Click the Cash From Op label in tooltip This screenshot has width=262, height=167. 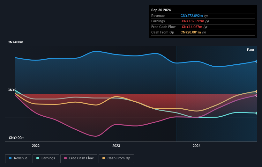click(x=162, y=33)
